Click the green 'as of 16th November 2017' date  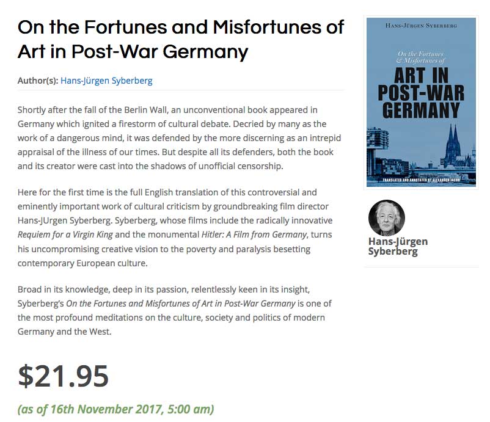(x=115, y=409)
